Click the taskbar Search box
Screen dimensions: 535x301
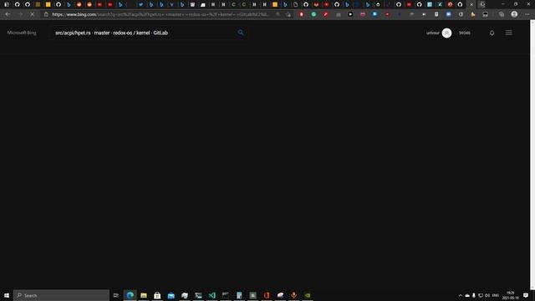pos(61,295)
